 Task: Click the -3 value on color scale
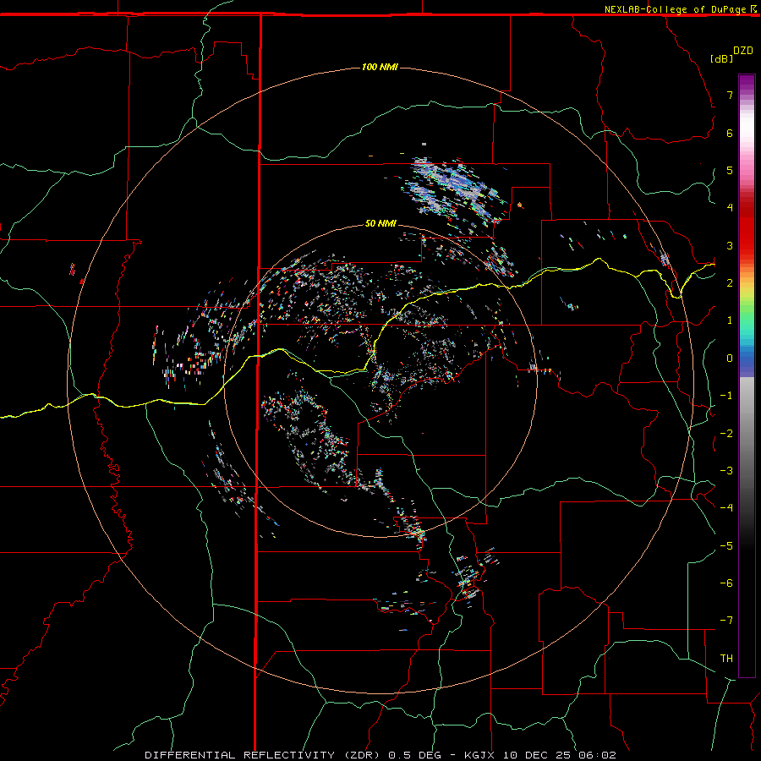[x=726, y=471]
